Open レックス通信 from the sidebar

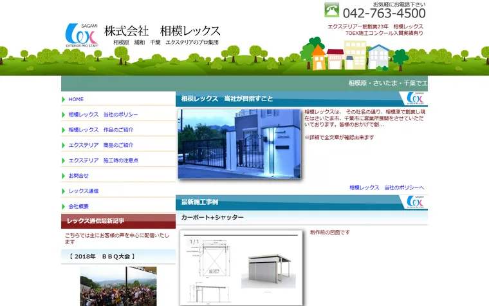pyautogui.click(x=83, y=191)
